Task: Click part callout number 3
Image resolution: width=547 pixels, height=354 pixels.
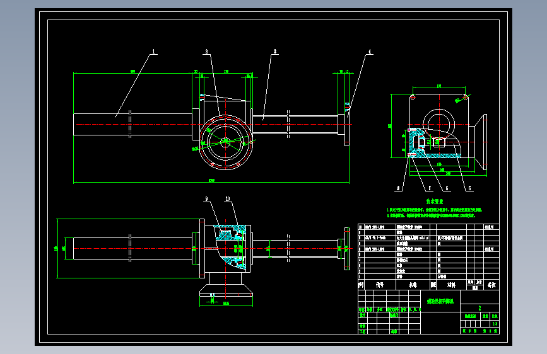Action: point(275,52)
